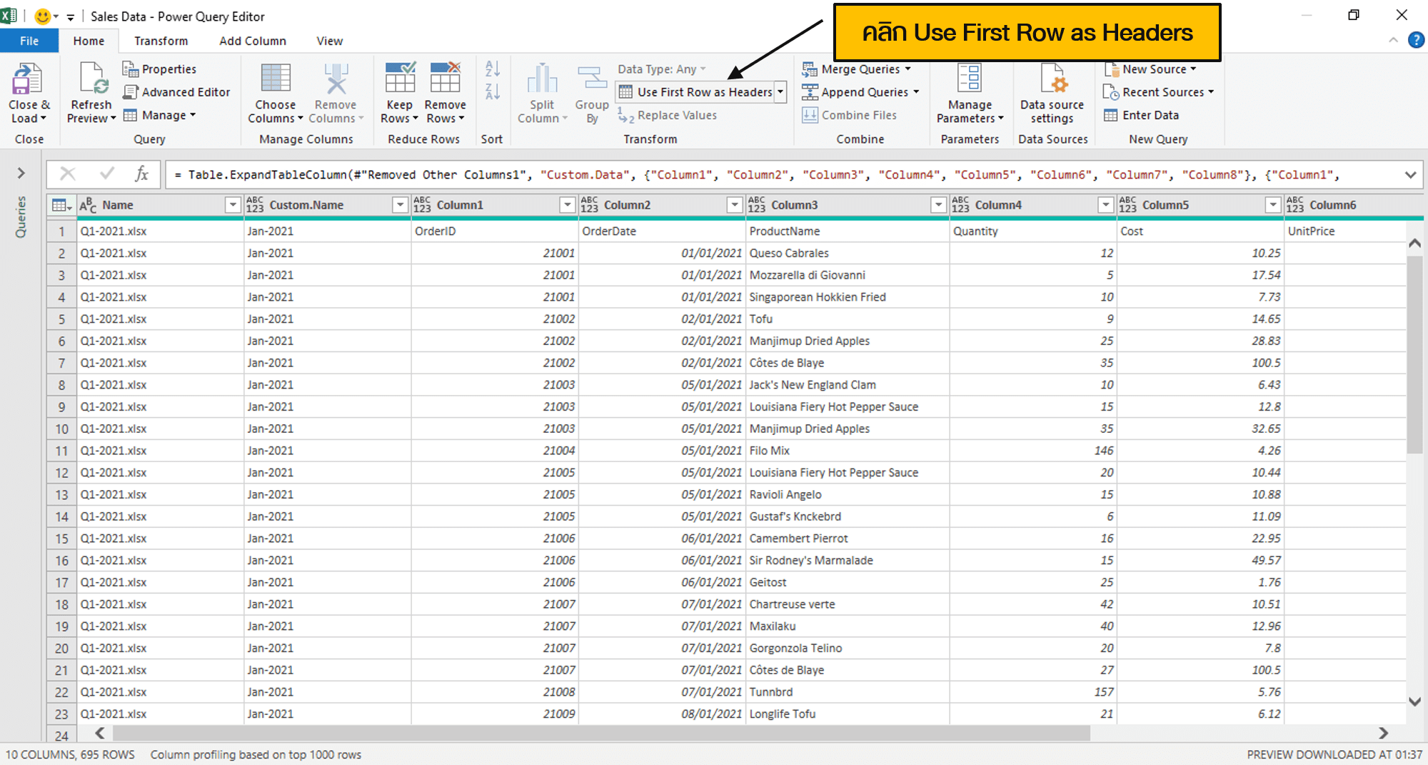The image size is (1428, 765).
Task: Expand the formula bar with the chevron
Action: click(x=1410, y=174)
